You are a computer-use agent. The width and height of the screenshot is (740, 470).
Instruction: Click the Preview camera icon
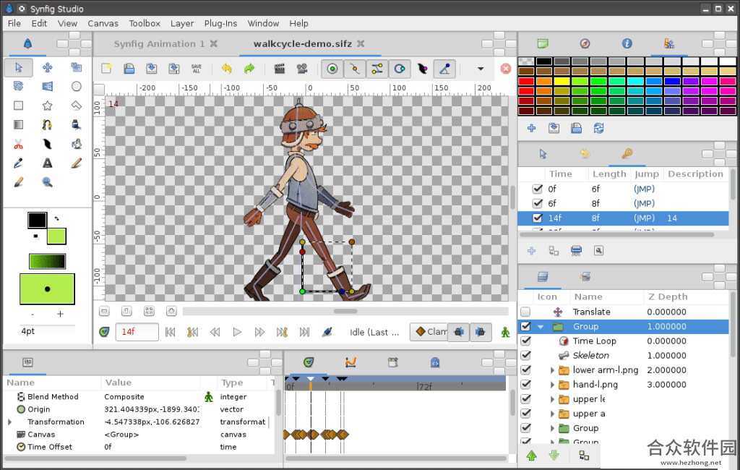tap(302, 69)
